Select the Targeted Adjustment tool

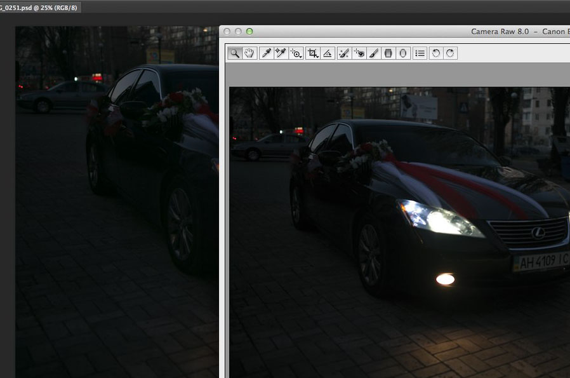(x=296, y=53)
